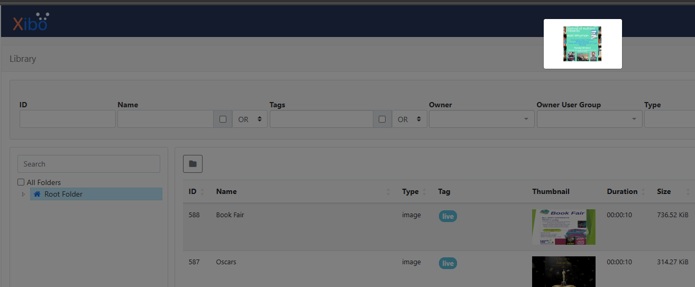Open the Owner dropdown filter

tap(481, 119)
